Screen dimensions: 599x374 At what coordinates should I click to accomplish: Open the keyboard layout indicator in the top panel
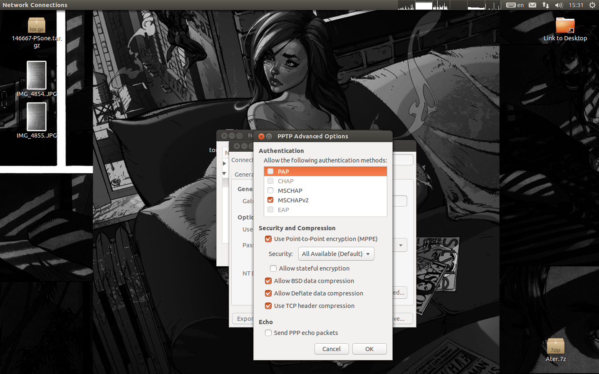(x=515, y=5)
